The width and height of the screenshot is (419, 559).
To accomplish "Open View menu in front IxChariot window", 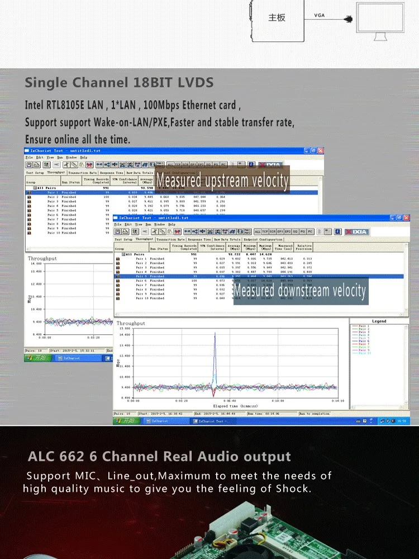I will 138,224.
